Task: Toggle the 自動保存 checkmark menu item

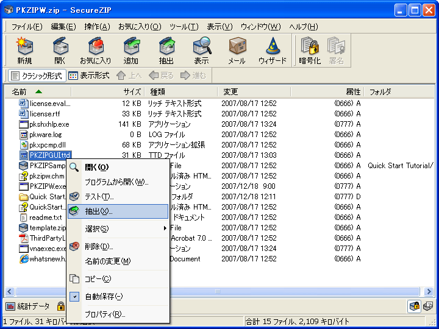Action: point(118,296)
